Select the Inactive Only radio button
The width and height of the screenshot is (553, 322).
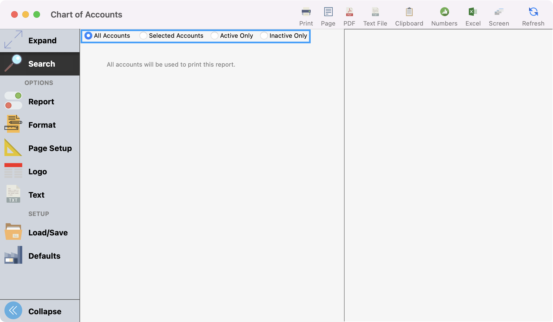pos(264,36)
